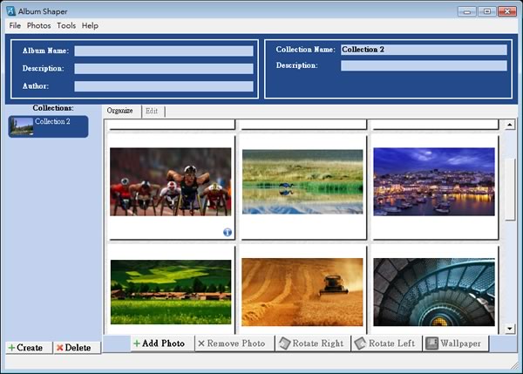Maximize the Album Shaper window
This screenshot has height=374, width=523.
pos(487,11)
